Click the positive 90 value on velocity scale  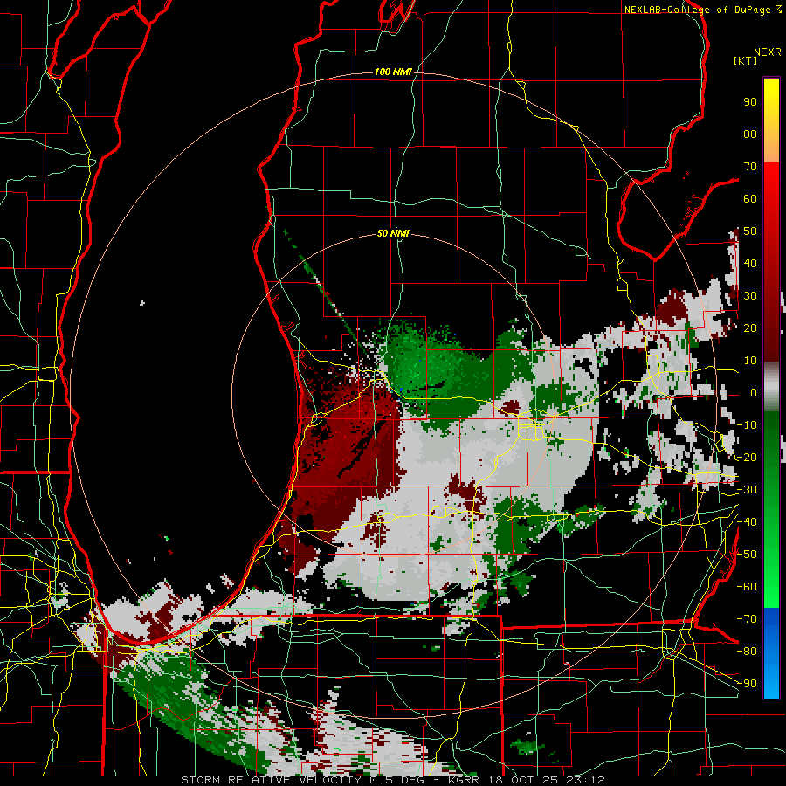pyautogui.click(x=750, y=102)
